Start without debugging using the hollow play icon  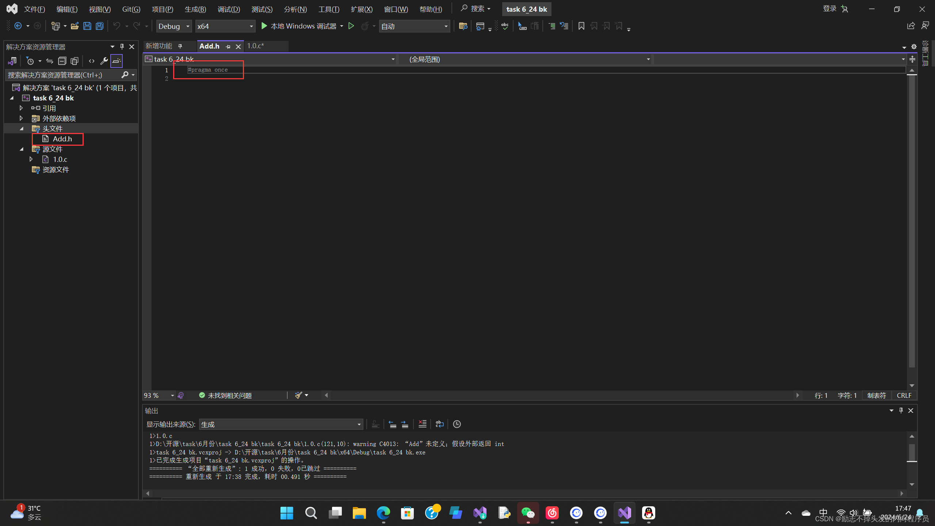click(351, 26)
